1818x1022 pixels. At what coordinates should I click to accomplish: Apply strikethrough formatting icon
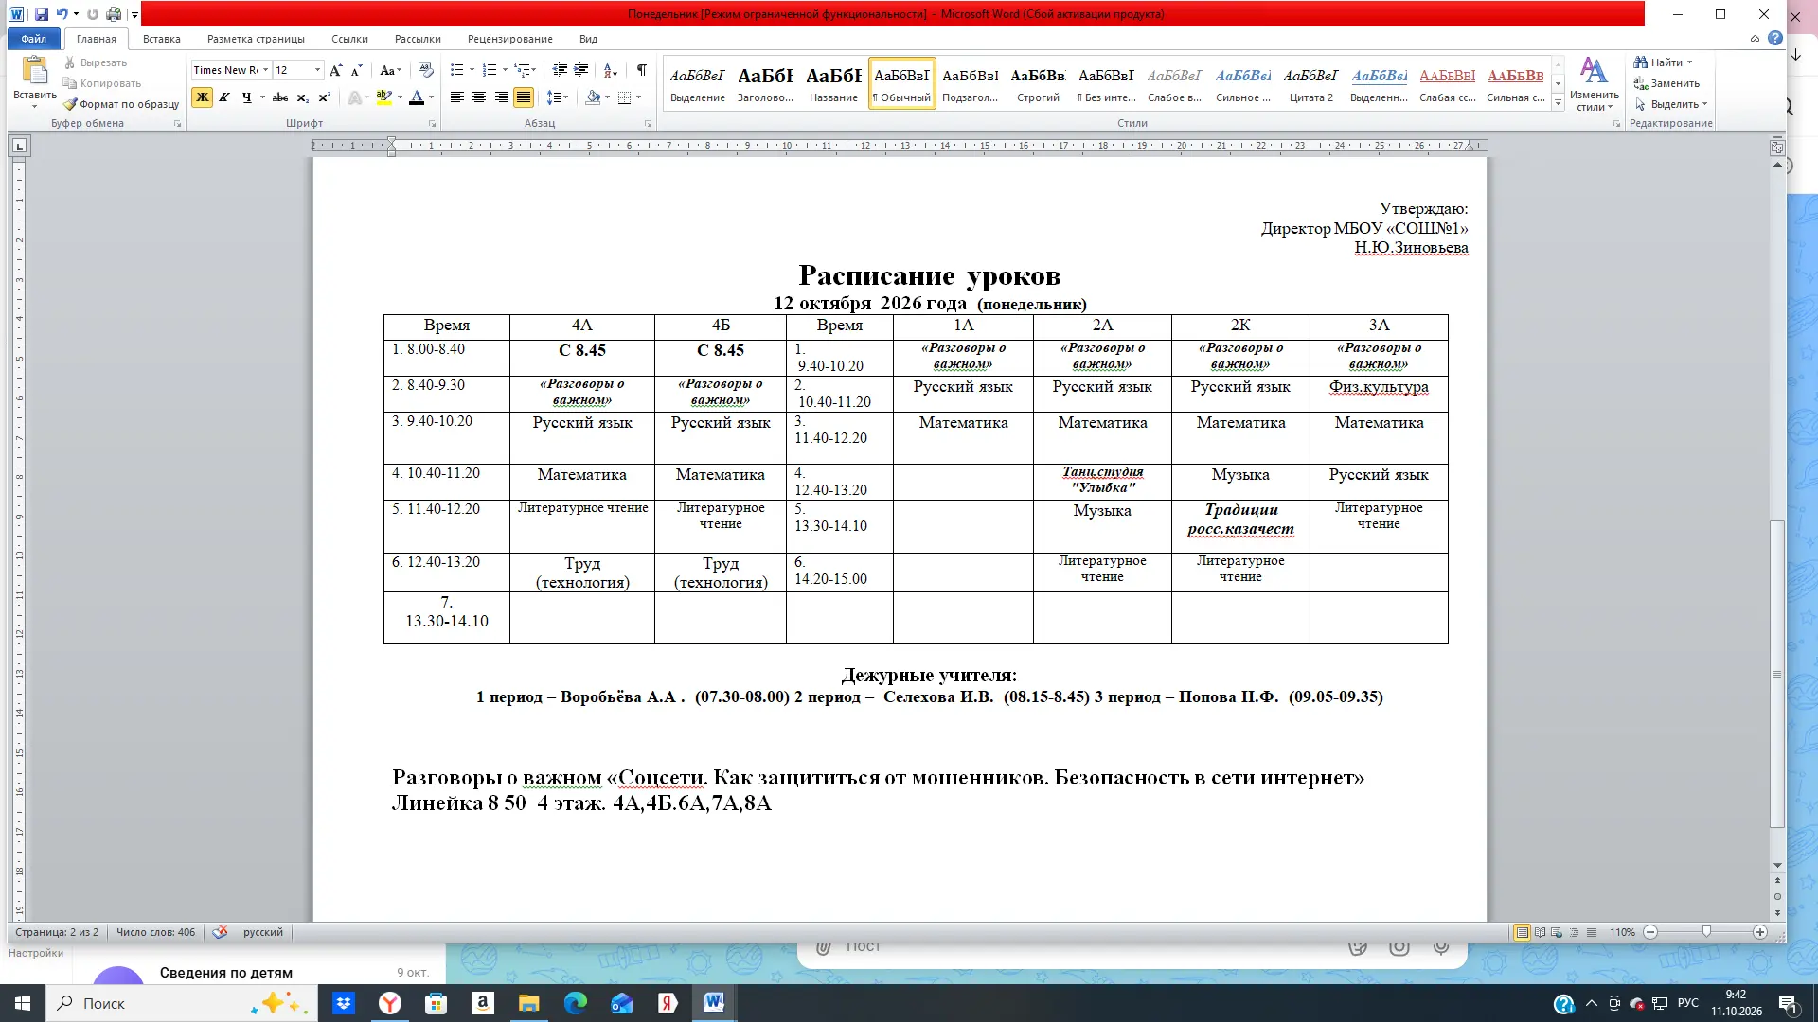coord(280,97)
